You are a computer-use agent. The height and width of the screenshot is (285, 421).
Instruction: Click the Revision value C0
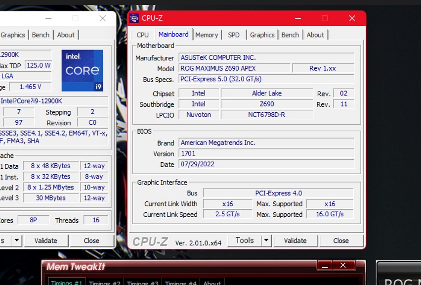click(92, 123)
